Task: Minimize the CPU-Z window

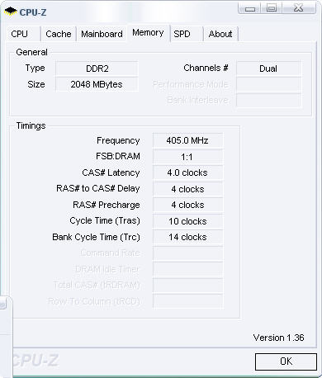Action: pos(250,8)
